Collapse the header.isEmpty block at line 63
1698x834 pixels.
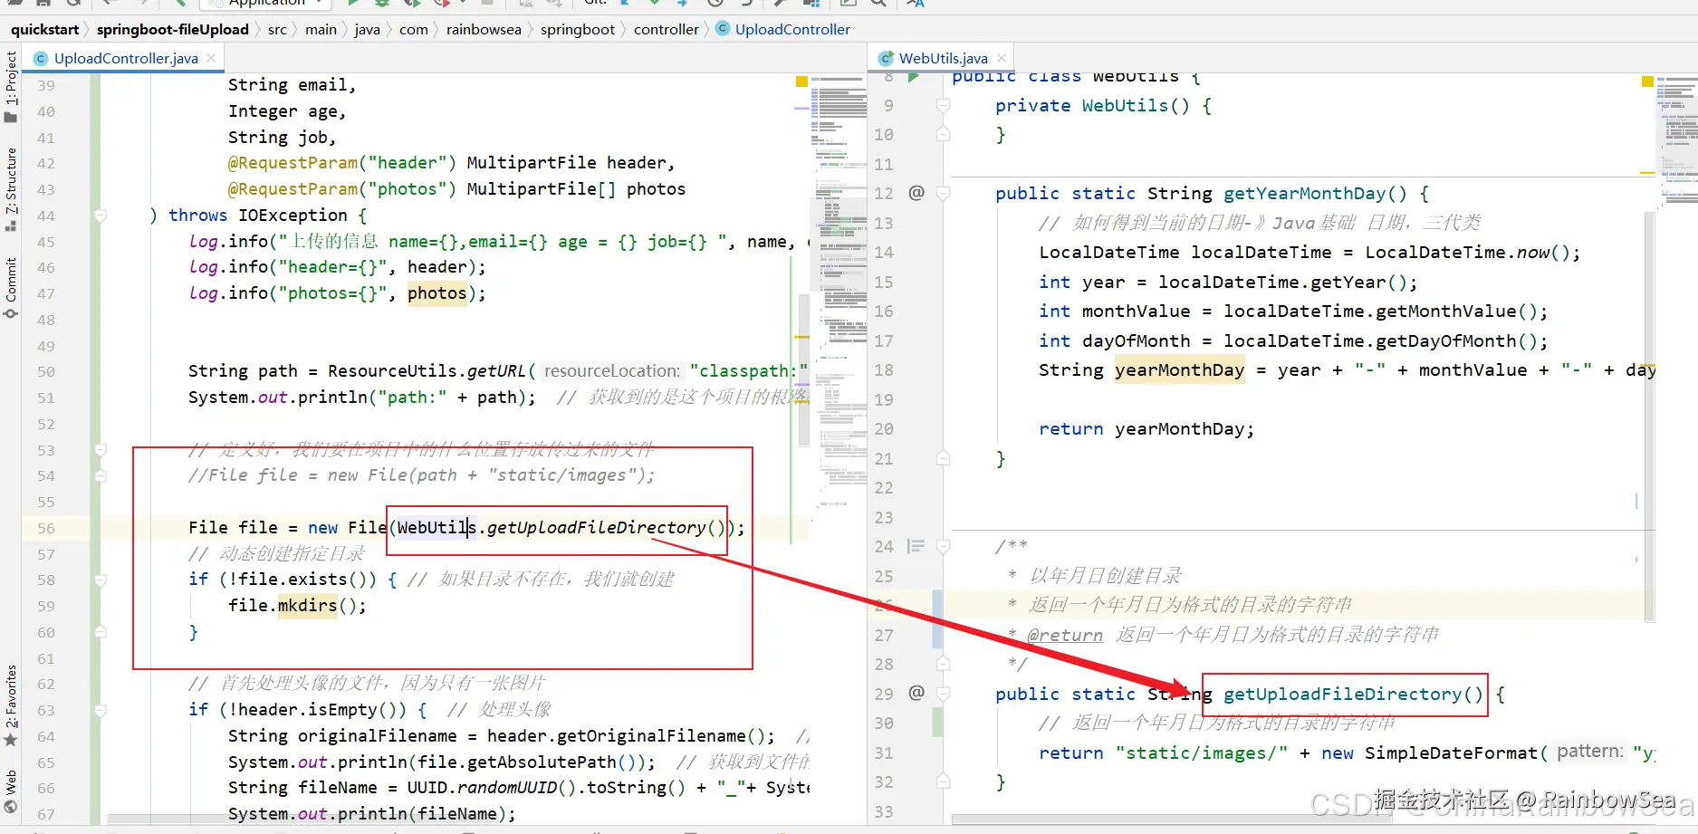click(x=101, y=710)
